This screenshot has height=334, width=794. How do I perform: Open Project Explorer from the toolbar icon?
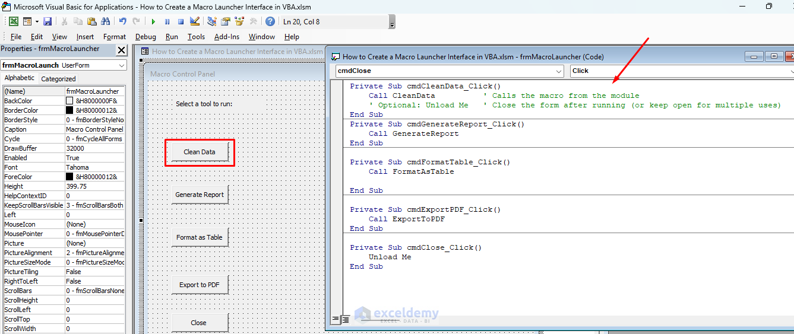click(x=212, y=21)
